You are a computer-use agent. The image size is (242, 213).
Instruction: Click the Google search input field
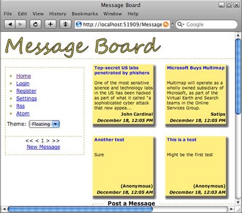coord(211,25)
